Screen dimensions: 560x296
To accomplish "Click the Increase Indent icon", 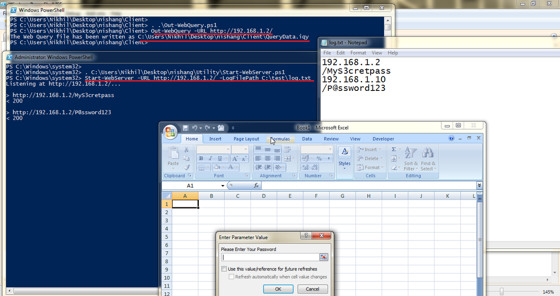I will (x=267, y=167).
